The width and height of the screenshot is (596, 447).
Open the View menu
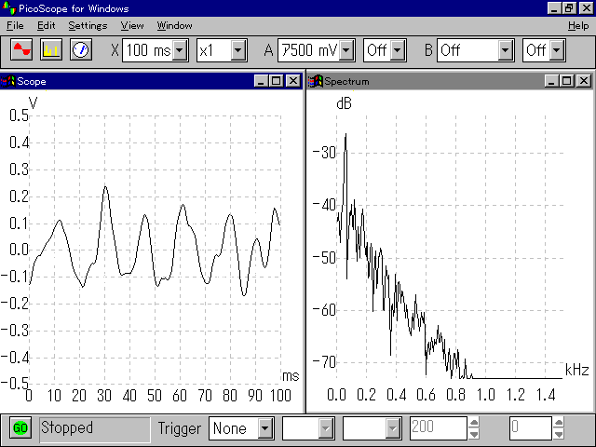click(132, 26)
